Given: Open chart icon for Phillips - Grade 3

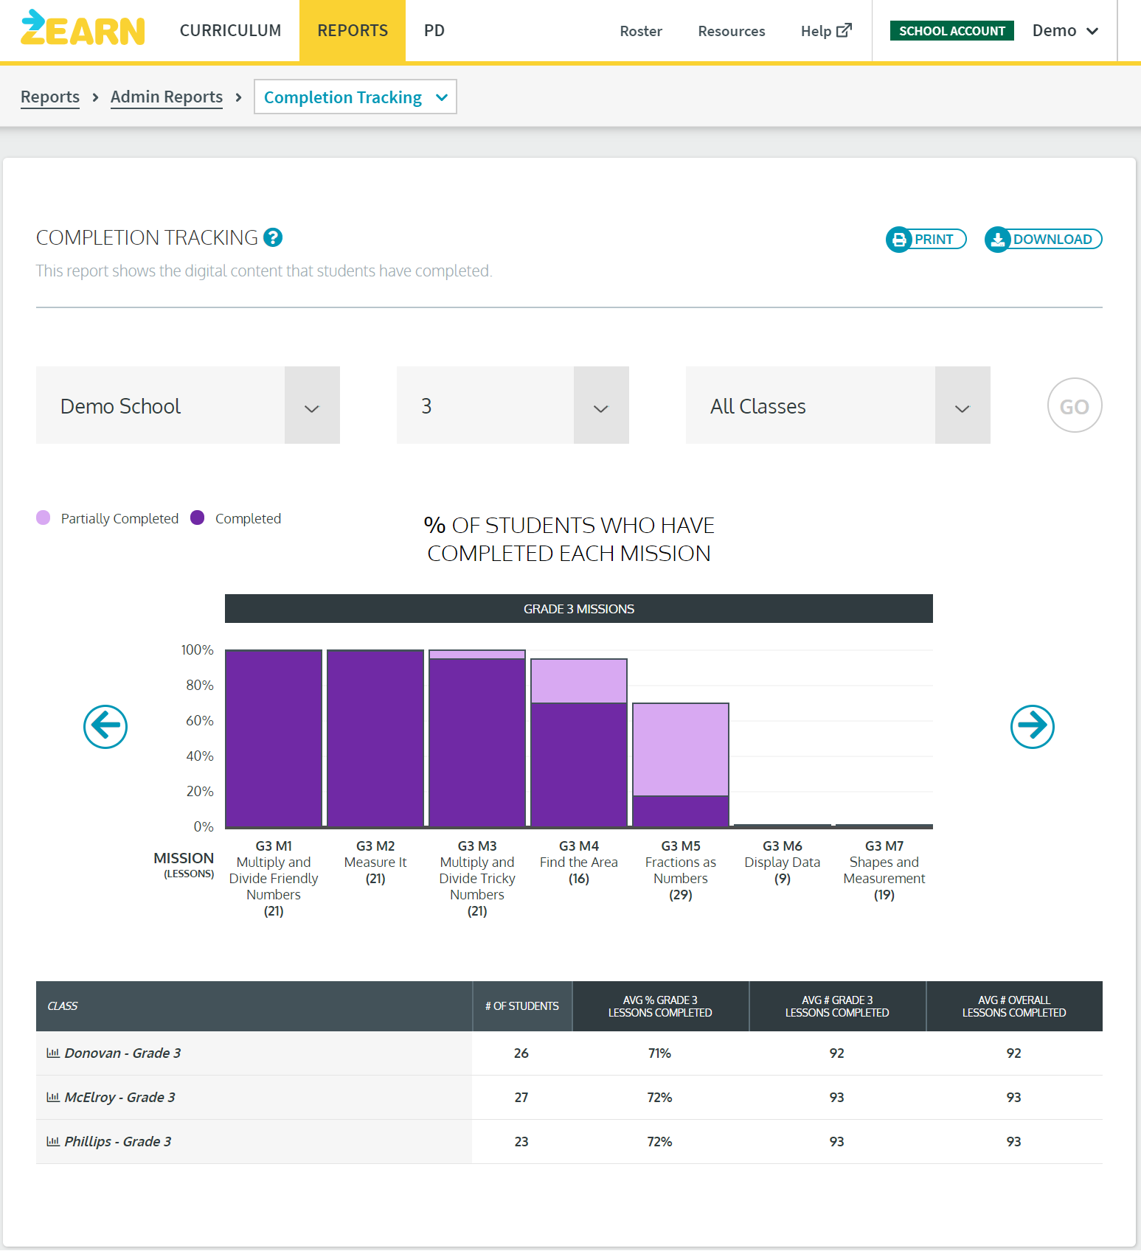Looking at the screenshot, I should point(53,1141).
